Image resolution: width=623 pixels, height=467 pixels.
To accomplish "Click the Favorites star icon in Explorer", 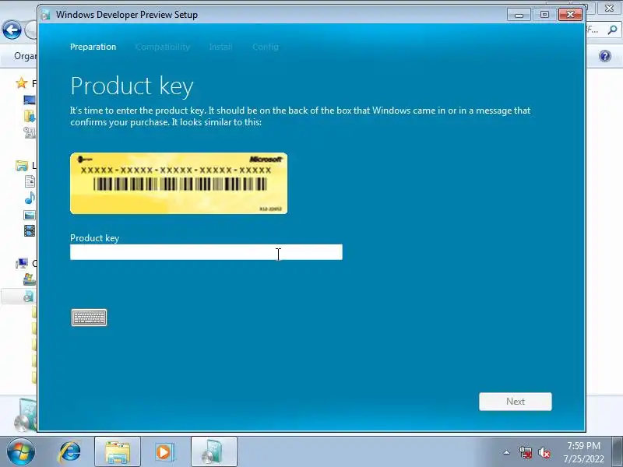I will 22,83.
